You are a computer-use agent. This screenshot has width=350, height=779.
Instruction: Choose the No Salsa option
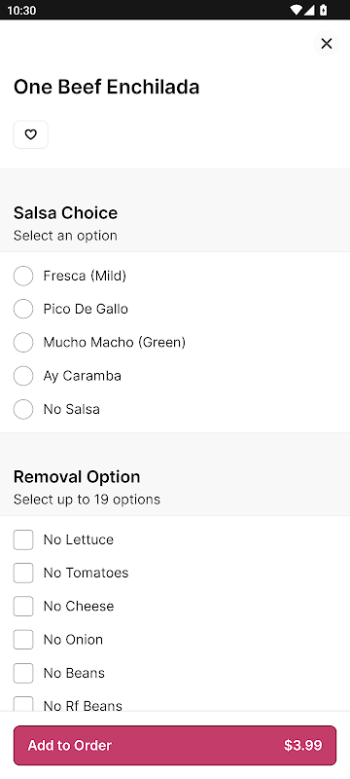tap(23, 409)
